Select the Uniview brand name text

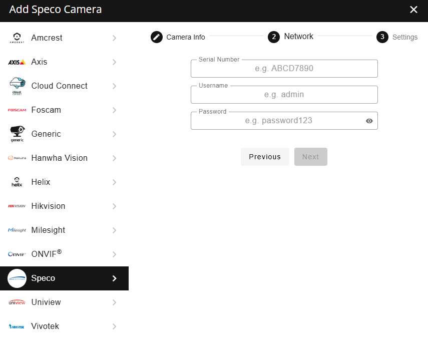point(46,302)
